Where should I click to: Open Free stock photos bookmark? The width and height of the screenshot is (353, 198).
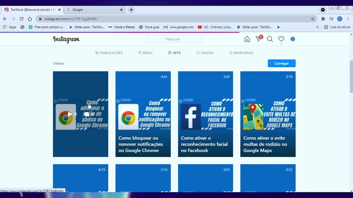(46, 27)
